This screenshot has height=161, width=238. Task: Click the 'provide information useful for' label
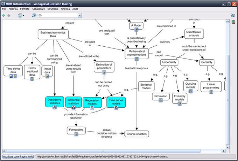click(76, 116)
